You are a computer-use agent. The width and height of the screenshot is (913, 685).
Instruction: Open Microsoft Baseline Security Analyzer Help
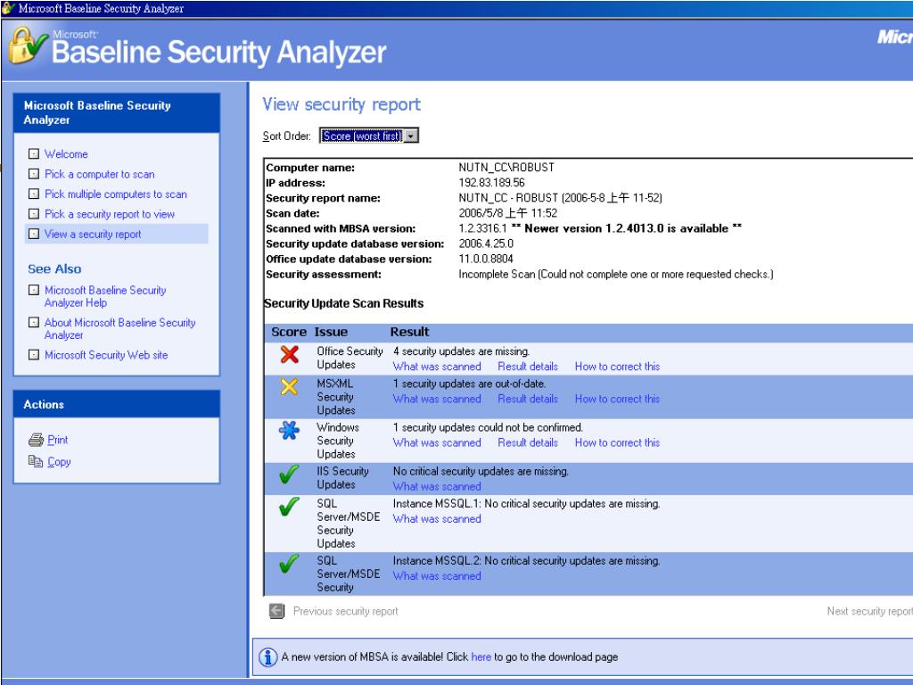click(x=105, y=296)
